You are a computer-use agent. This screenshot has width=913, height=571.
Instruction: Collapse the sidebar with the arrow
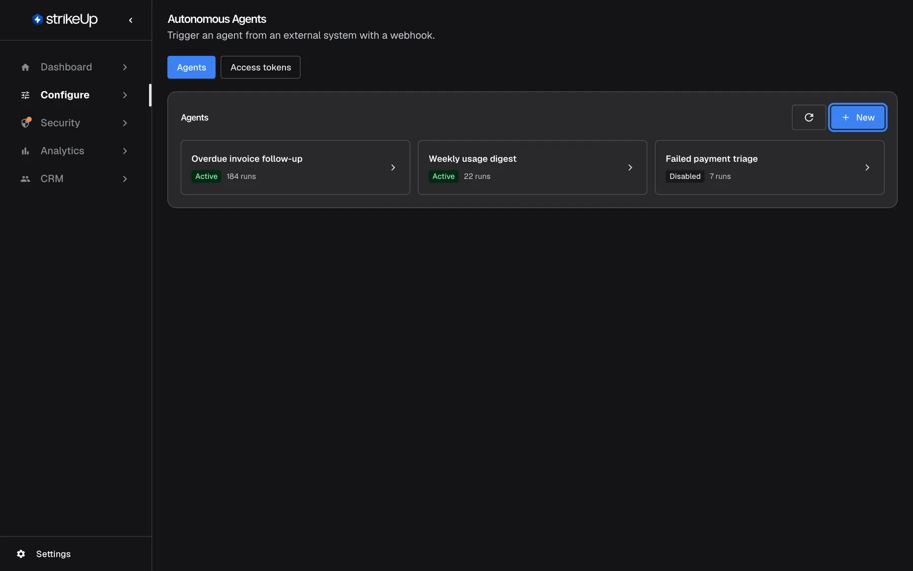point(130,20)
